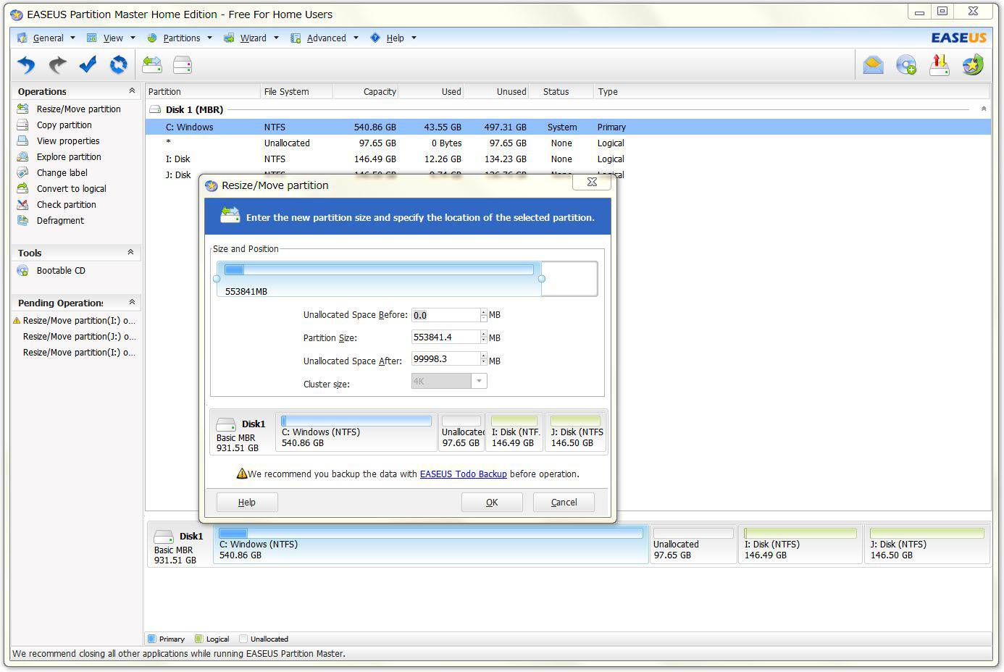Close the Resize/Move partition dialog
Image resolution: width=1004 pixels, height=672 pixels.
click(592, 182)
